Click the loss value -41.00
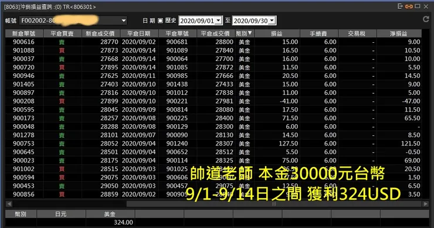 [289, 101]
